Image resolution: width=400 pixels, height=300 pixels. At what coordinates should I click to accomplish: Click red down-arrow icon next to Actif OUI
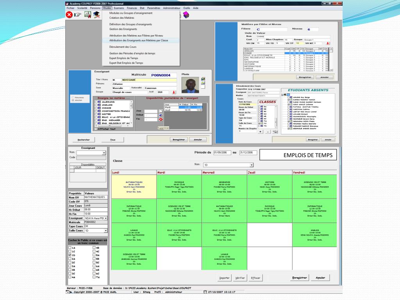point(174,92)
